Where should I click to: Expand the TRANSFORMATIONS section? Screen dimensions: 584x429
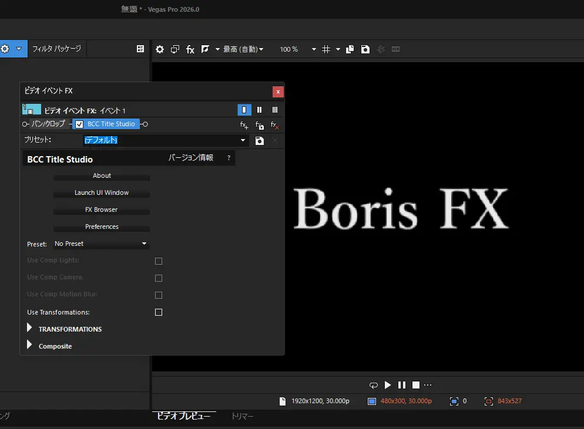point(29,328)
